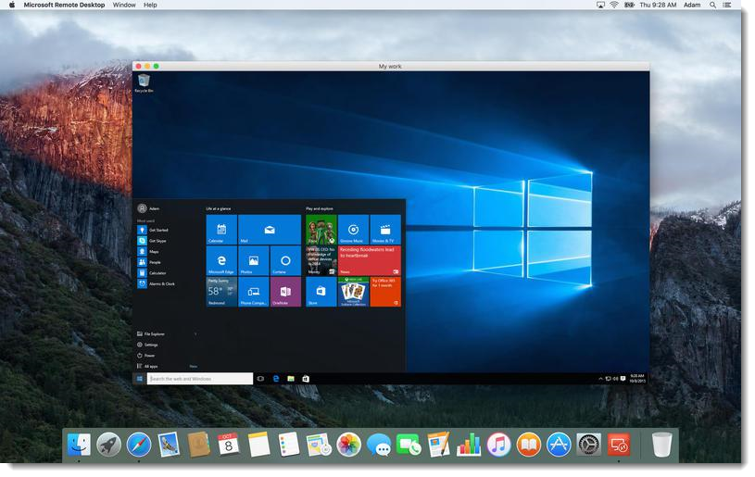This screenshot has height=477, width=755.
Task: Show hidden system tray icons chevron
Action: pyautogui.click(x=602, y=379)
